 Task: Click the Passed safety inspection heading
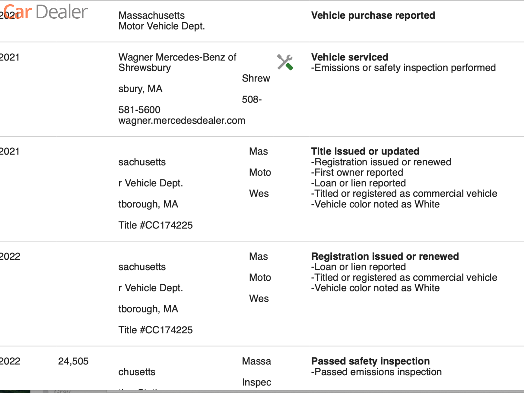pos(370,361)
